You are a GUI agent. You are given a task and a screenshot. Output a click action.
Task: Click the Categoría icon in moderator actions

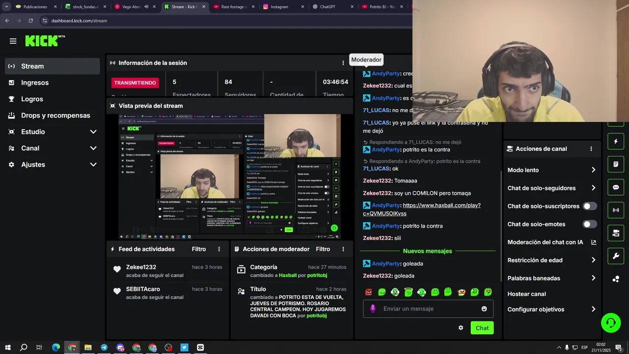click(241, 269)
